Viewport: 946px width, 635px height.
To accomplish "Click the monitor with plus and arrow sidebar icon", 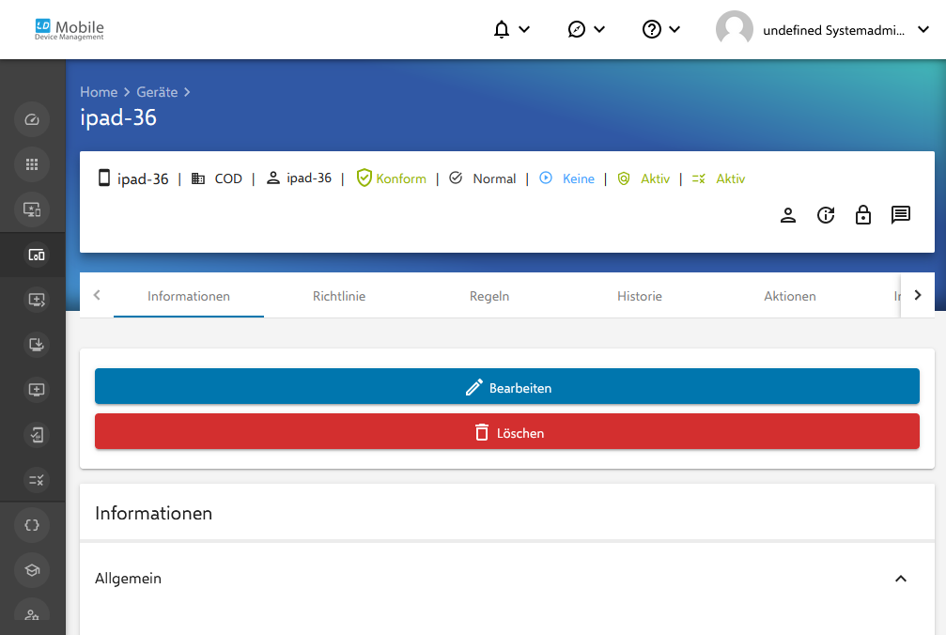I will (x=37, y=300).
